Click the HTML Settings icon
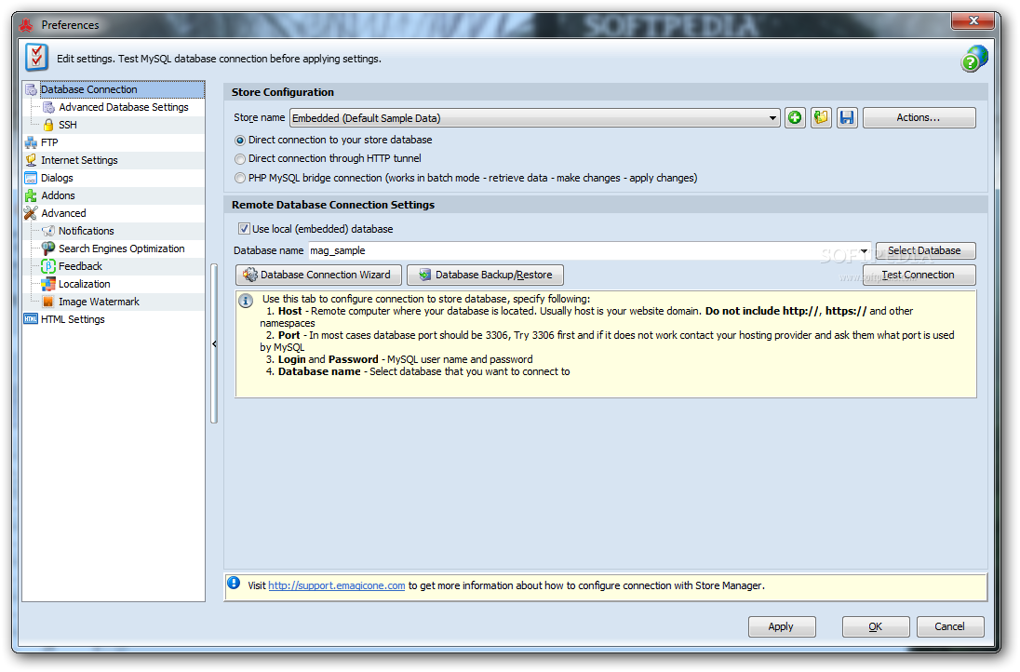Image resolution: width=1020 pixels, height=672 pixels. (31, 318)
